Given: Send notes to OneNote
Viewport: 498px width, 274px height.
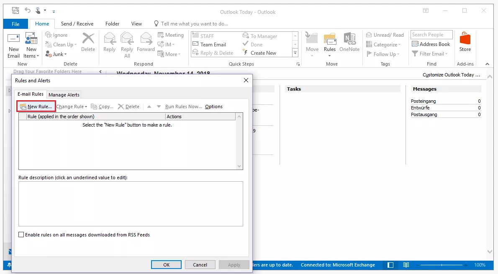Looking at the screenshot, I should [349, 43].
